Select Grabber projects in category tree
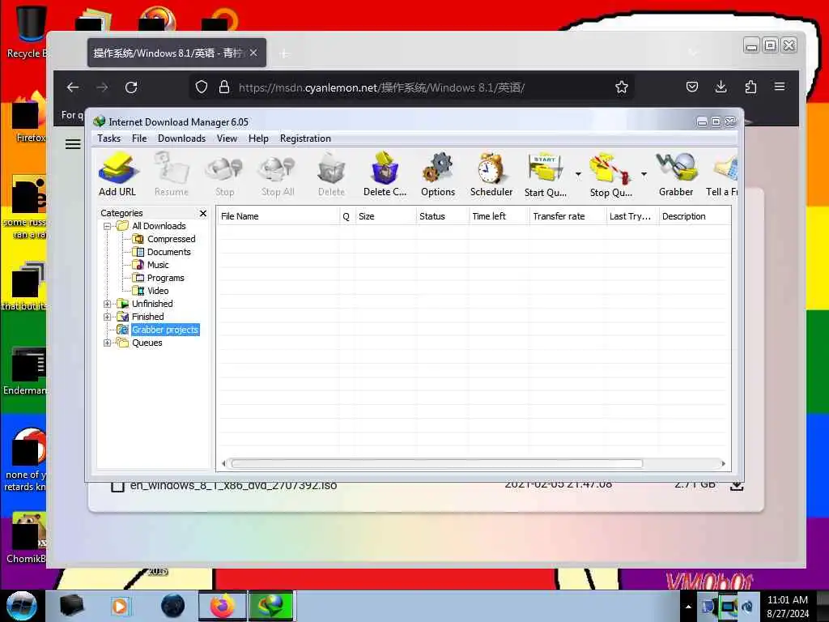The height and width of the screenshot is (622, 829). pyautogui.click(x=164, y=330)
